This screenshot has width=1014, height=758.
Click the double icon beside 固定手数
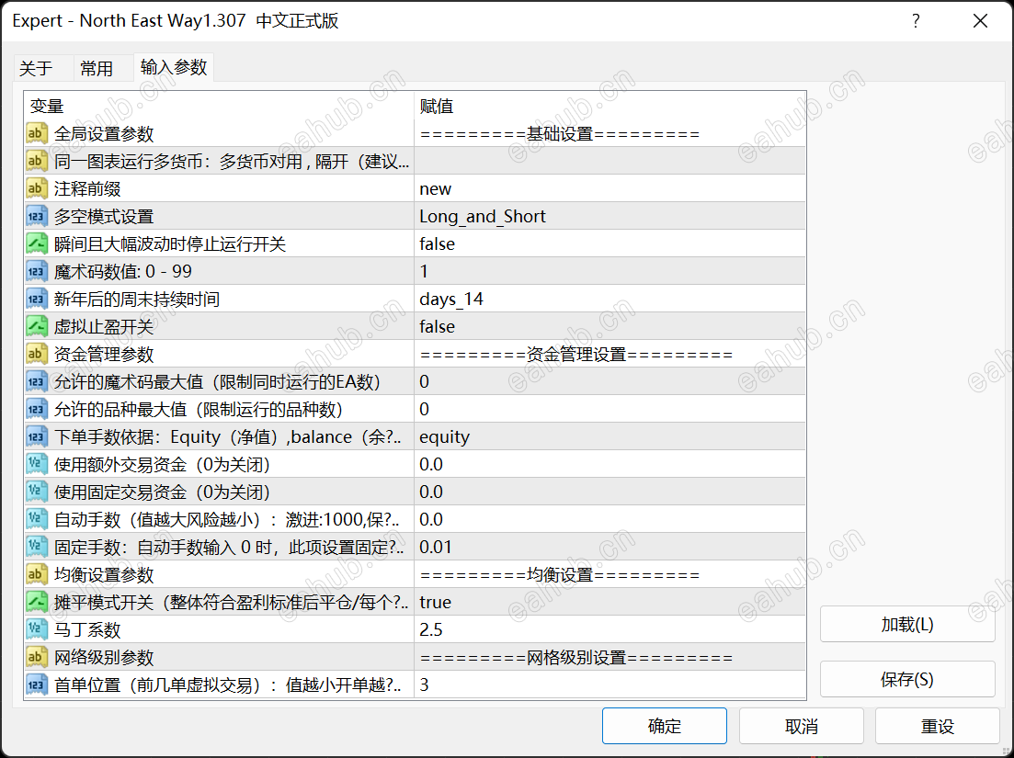pos(37,548)
